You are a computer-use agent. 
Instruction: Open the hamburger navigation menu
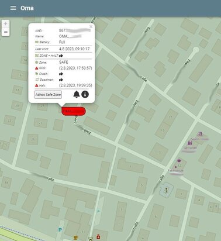13,8
